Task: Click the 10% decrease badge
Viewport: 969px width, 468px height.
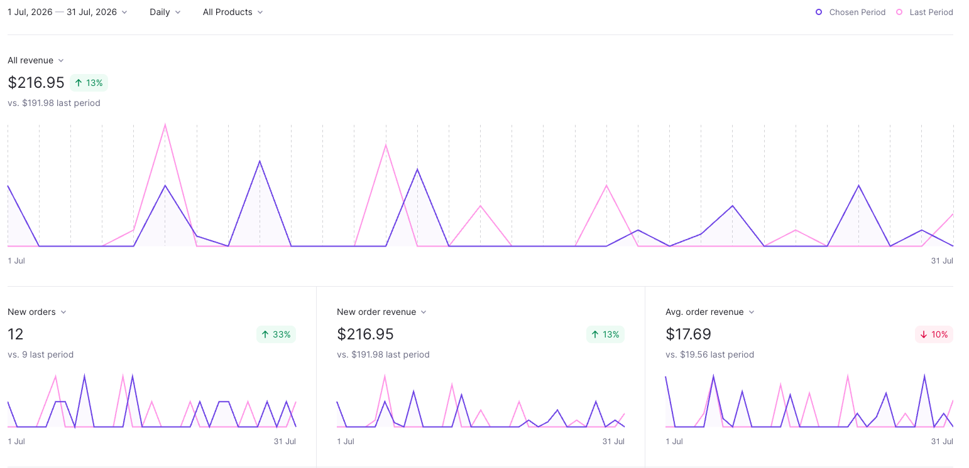Action: [x=934, y=334]
